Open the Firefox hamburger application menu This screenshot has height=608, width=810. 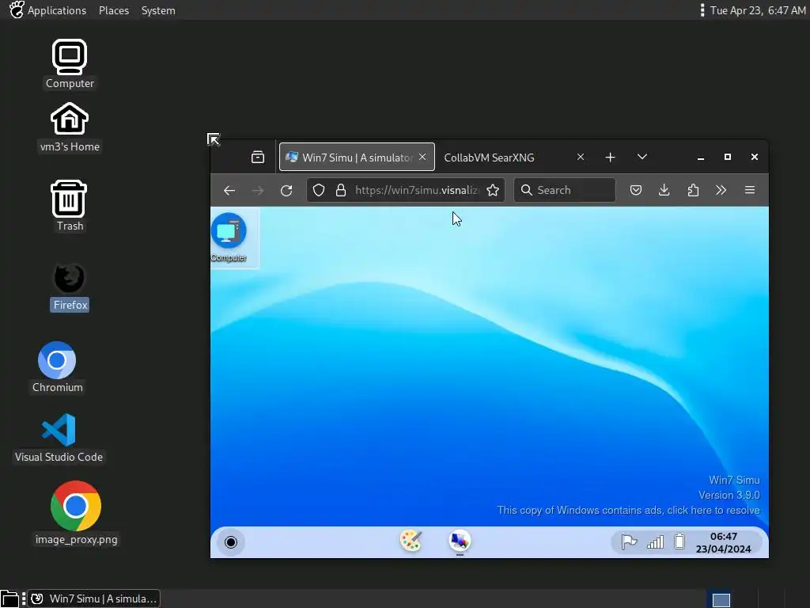click(750, 190)
